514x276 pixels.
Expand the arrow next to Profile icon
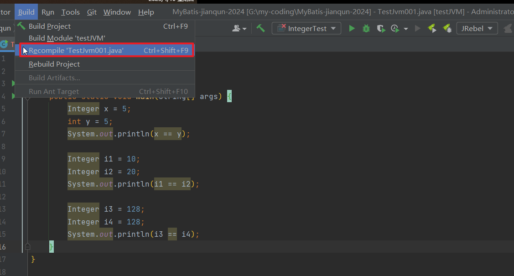click(x=406, y=29)
